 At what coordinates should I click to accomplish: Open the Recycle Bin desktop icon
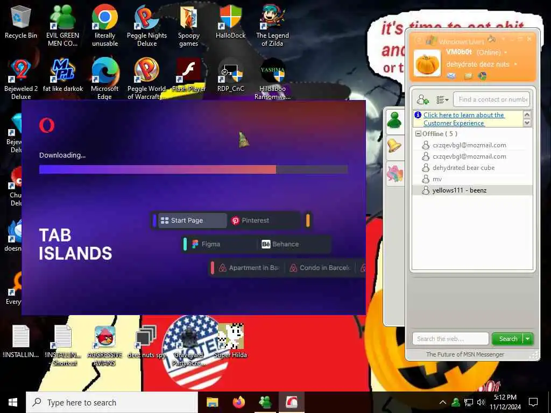coord(21,23)
